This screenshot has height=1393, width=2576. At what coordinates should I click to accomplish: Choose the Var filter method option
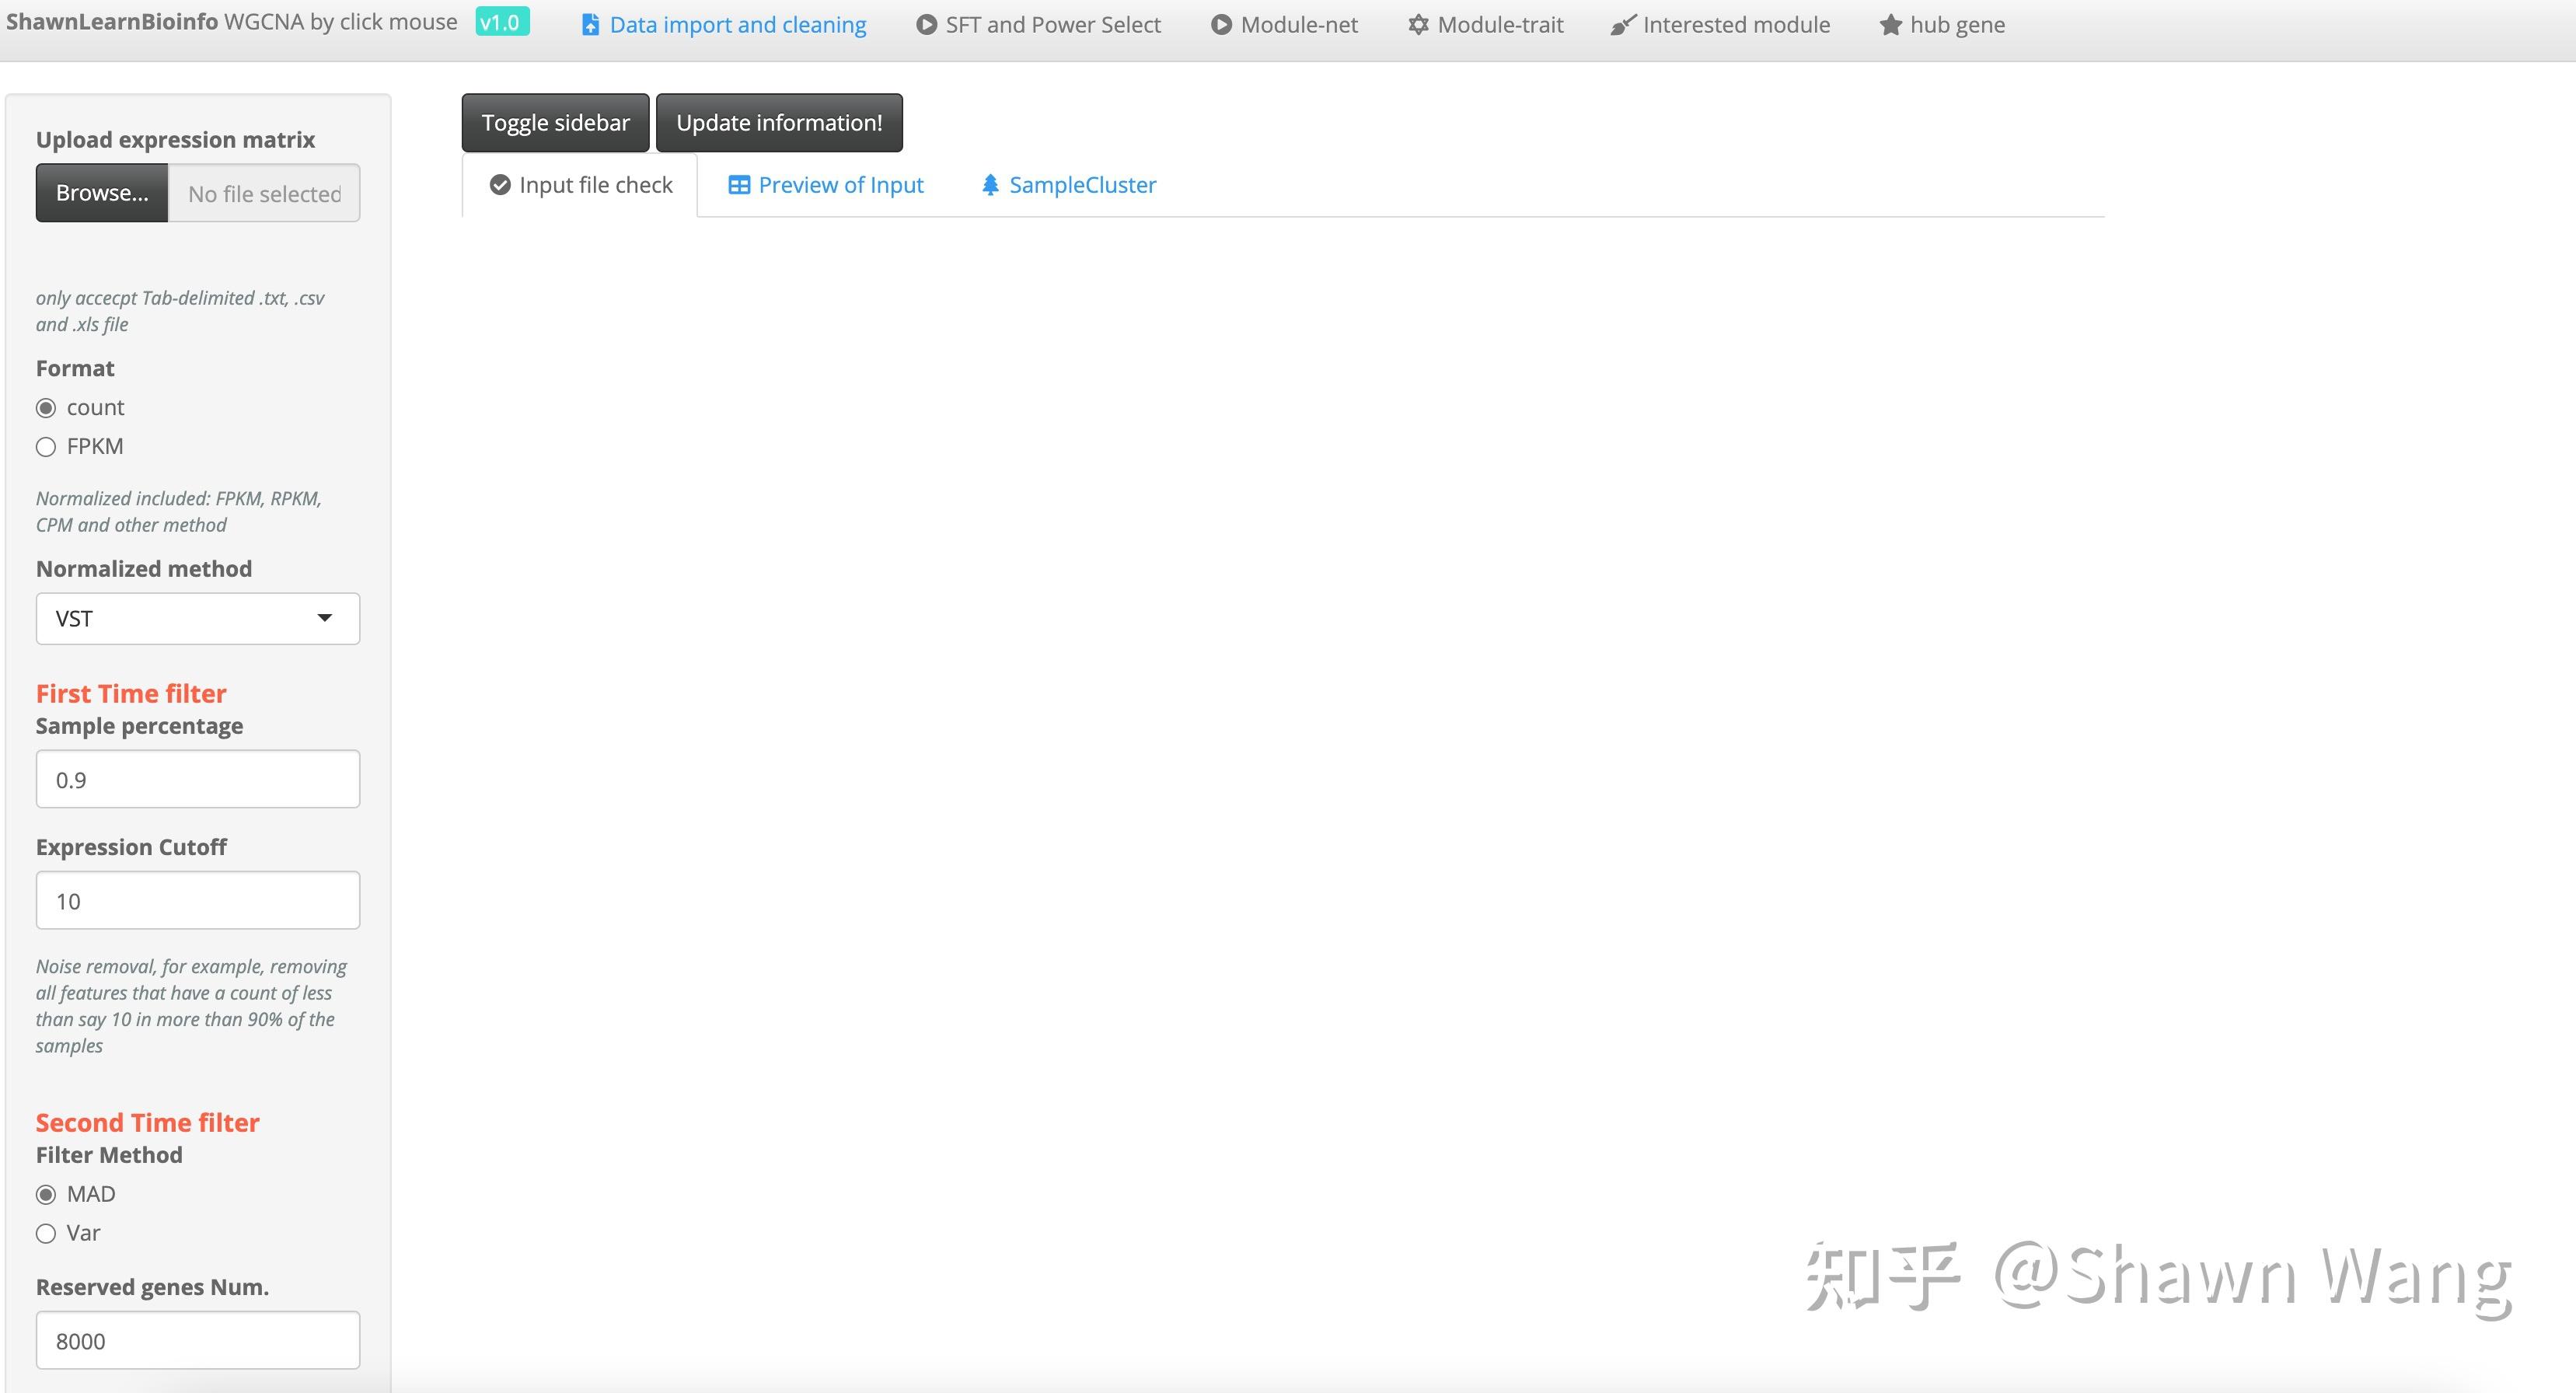pyautogui.click(x=46, y=1234)
